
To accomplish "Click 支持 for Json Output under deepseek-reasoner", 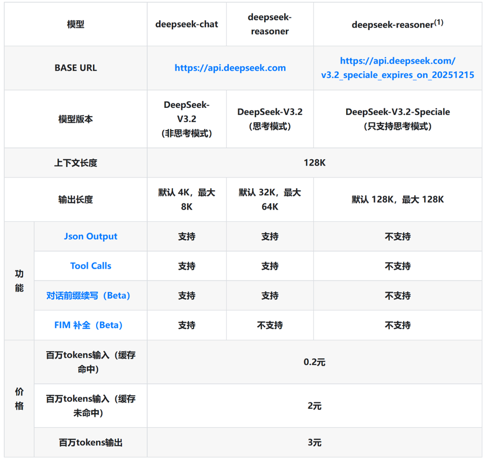I will point(270,237).
